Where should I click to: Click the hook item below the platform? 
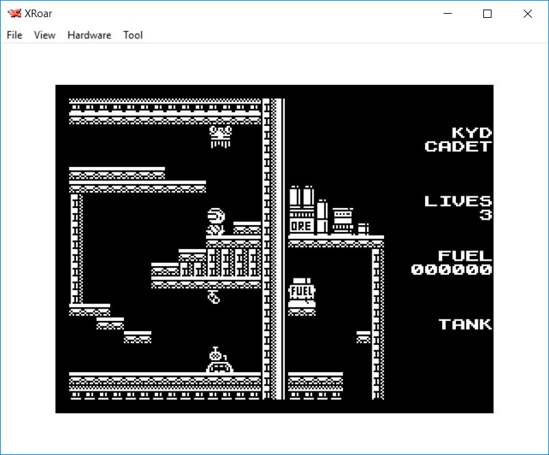tap(214, 296)
